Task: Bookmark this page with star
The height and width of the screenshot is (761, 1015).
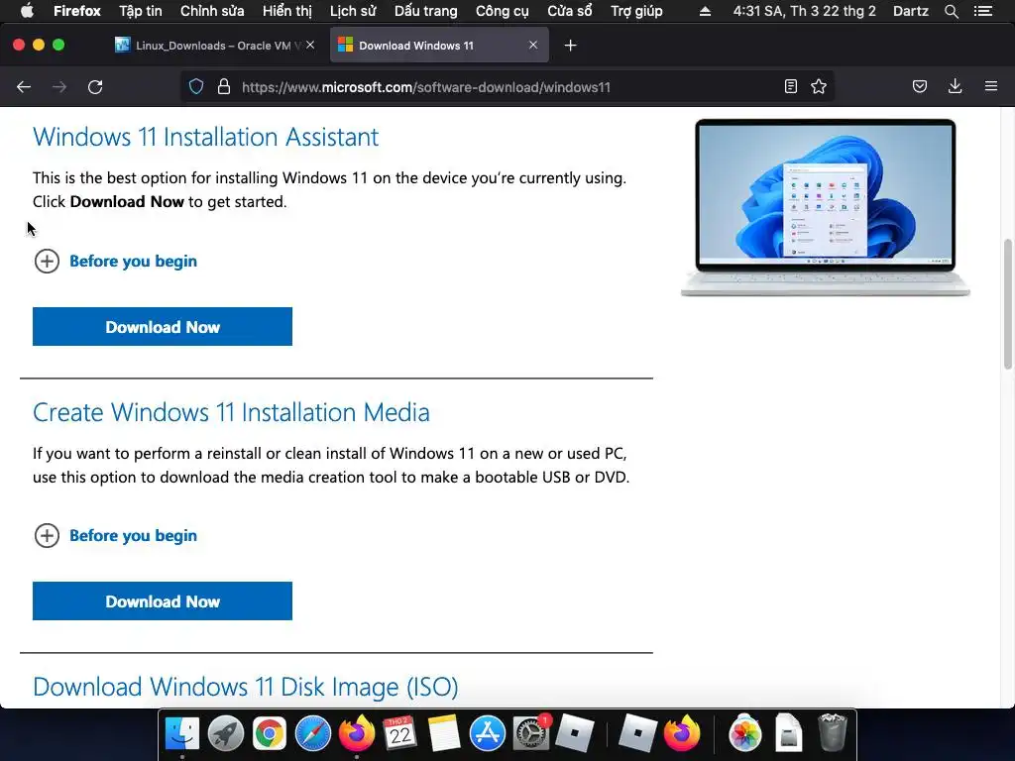Action: 819,87
